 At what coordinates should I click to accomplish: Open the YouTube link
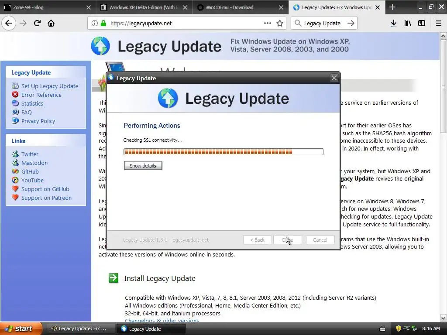coord(32,180)
